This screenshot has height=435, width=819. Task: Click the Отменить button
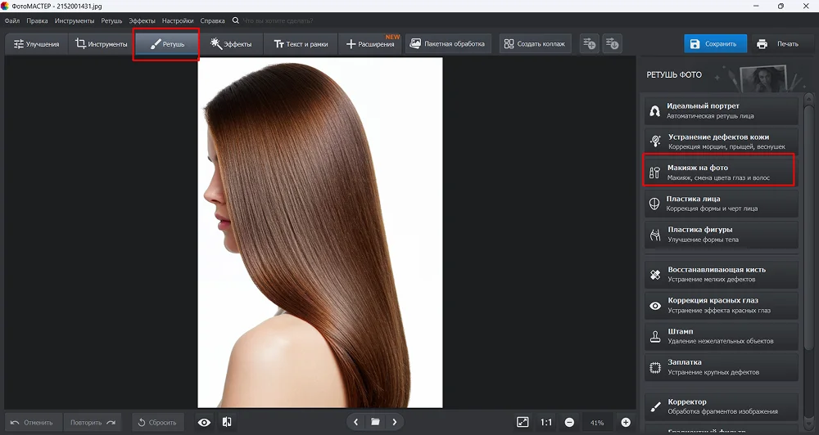pos(33,423)
